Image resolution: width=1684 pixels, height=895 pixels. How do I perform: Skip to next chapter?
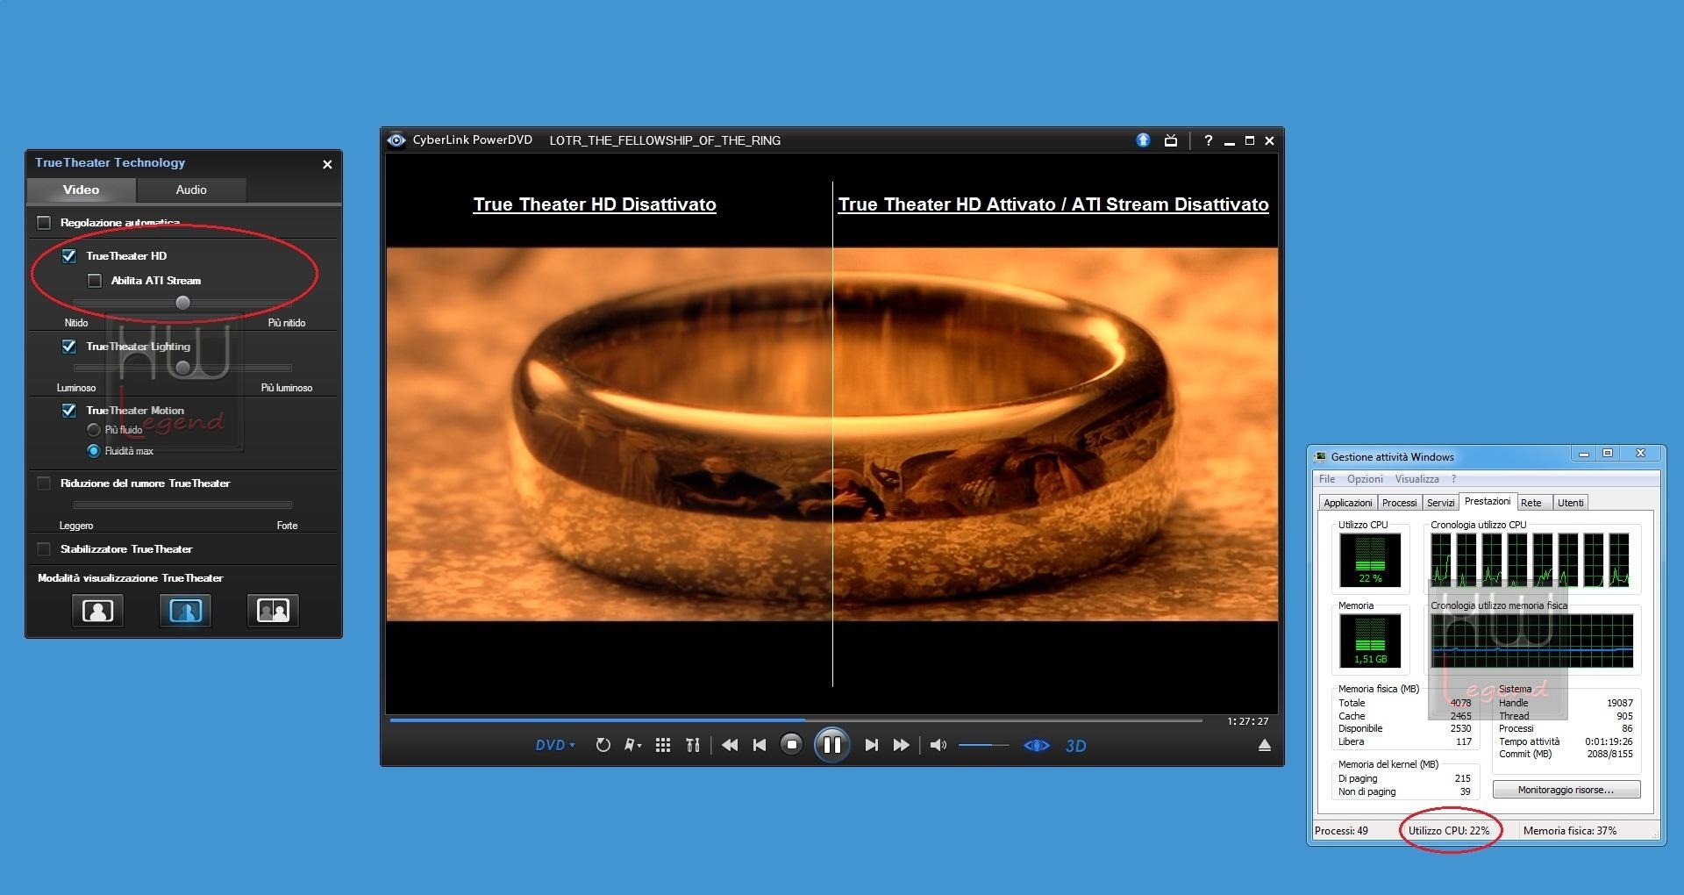(x=871, y=745)
